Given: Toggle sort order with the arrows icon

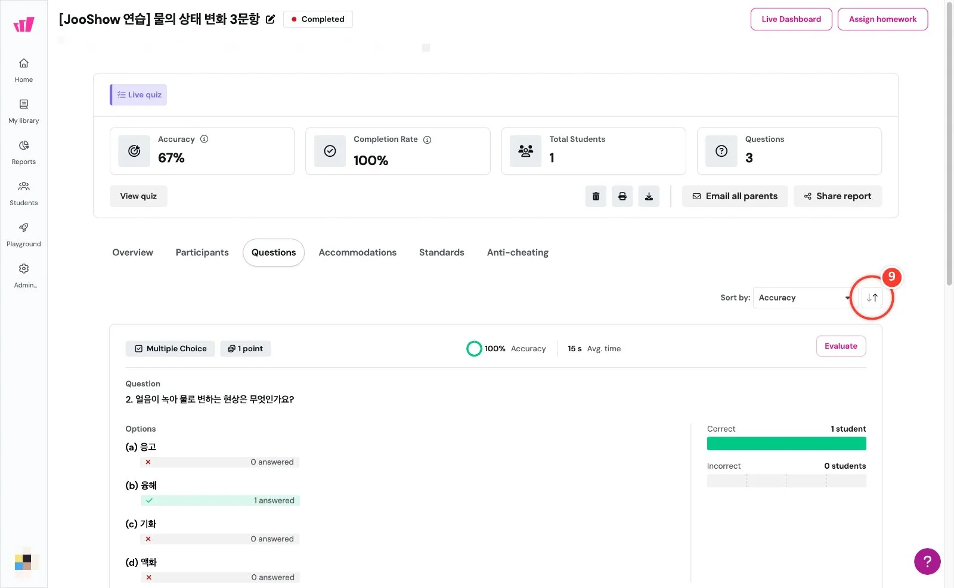Looking at the screenshot, I should (872, 298).
